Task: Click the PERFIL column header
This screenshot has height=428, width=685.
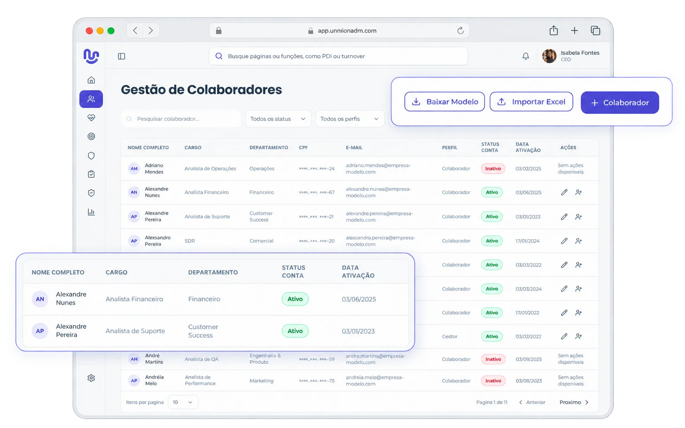Action: click(450, 148)
